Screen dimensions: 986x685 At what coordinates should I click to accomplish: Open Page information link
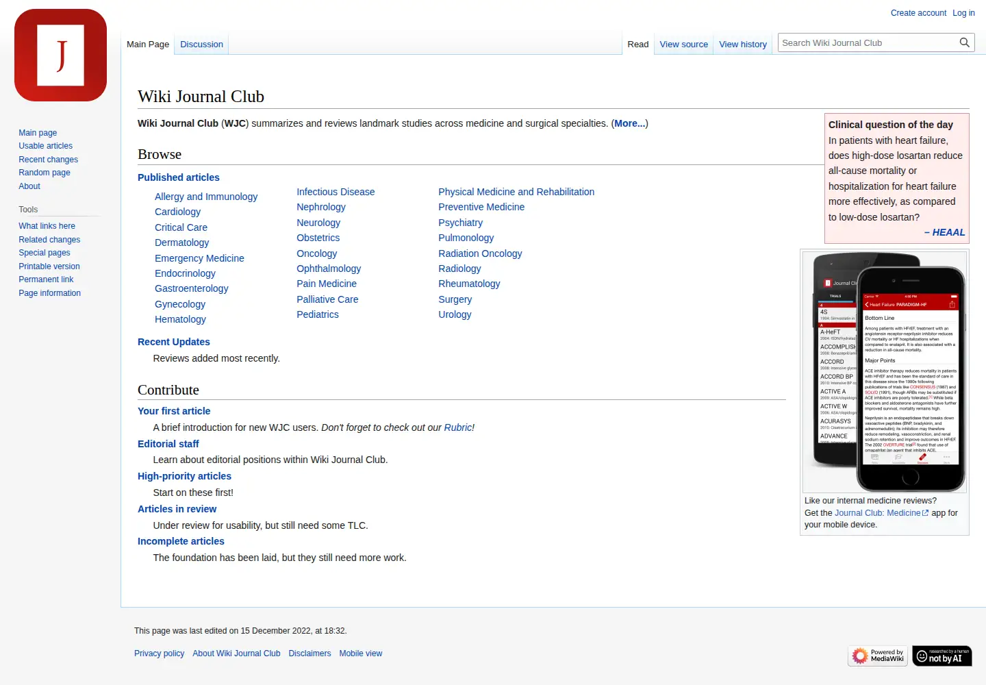[49, 293]
